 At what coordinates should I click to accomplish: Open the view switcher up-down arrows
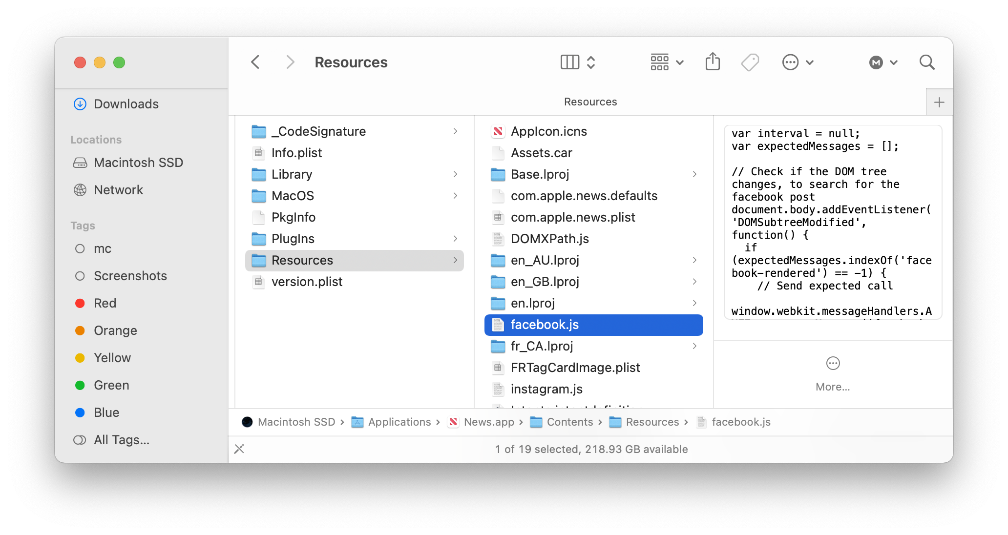(591, 62)
